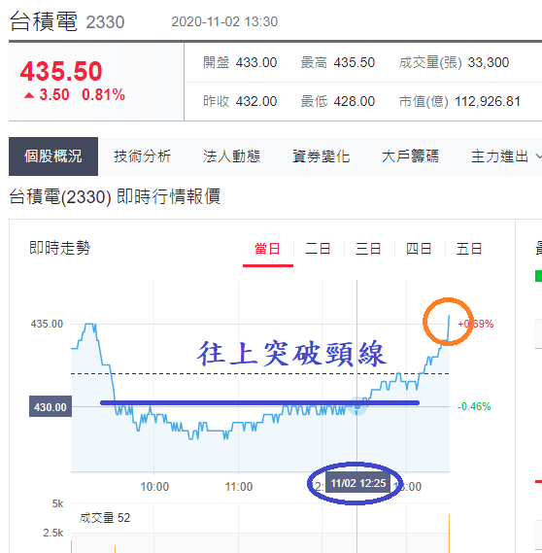Click the 11/02 12:25 time tooltip

[358, 483]
